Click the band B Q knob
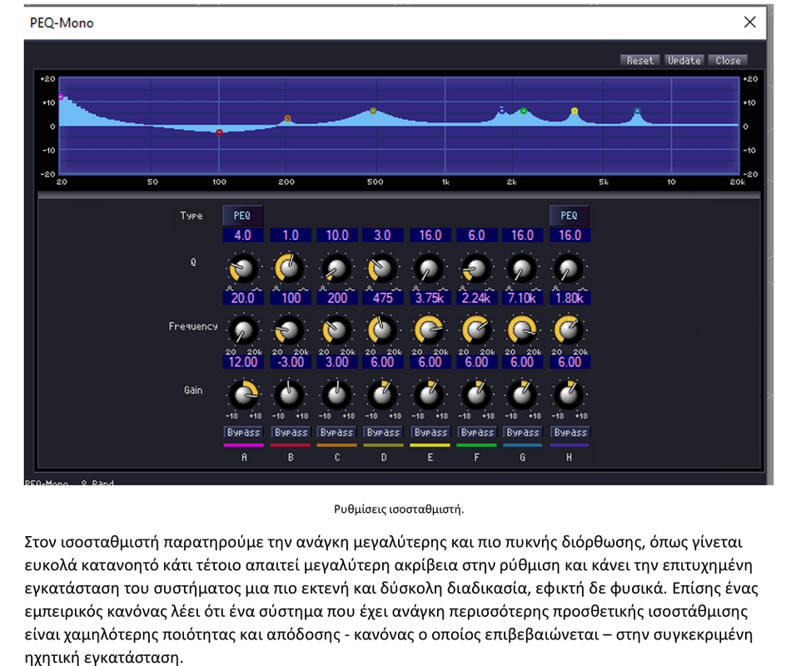This screenshot has width=796, height=666. tap(289, 269)
